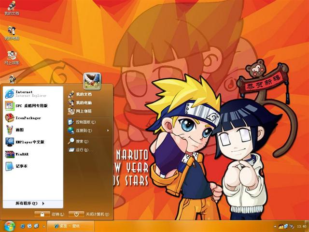Click the network computers tray icon
Screen dimensions: 309x232
click(x=286, y=226)
